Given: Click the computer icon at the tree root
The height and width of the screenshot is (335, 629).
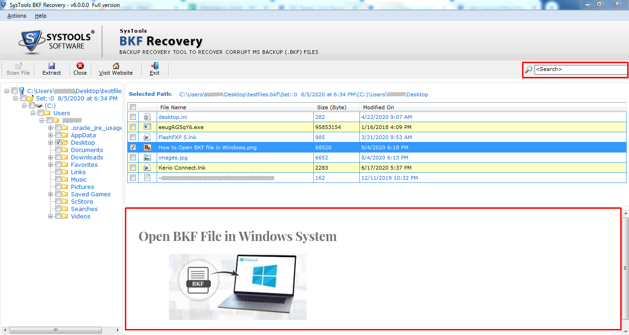Looking at the screenshot, I should click(x=22, y=91).
